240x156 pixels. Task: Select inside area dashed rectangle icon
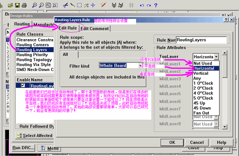[x=79, y=5]
